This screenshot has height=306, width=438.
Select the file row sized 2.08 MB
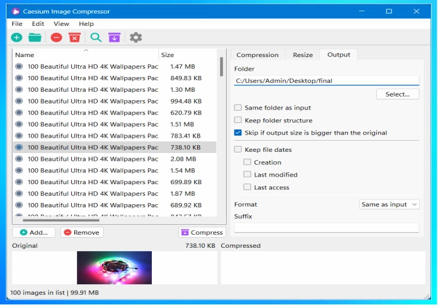tap(115, 159)
